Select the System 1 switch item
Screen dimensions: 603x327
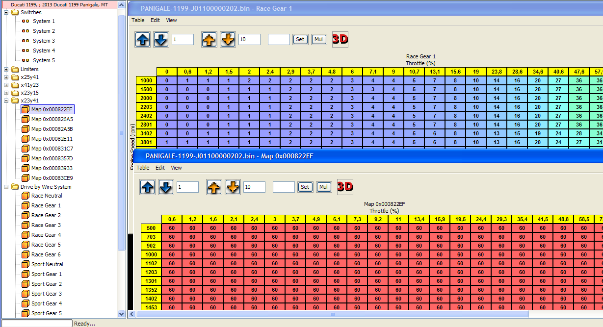[x=44, y=21]
